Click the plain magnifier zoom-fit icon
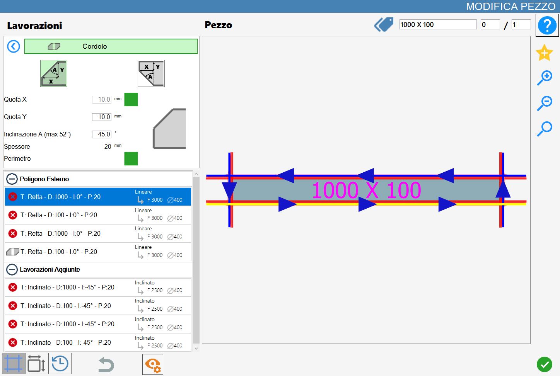 click(545, 129)
